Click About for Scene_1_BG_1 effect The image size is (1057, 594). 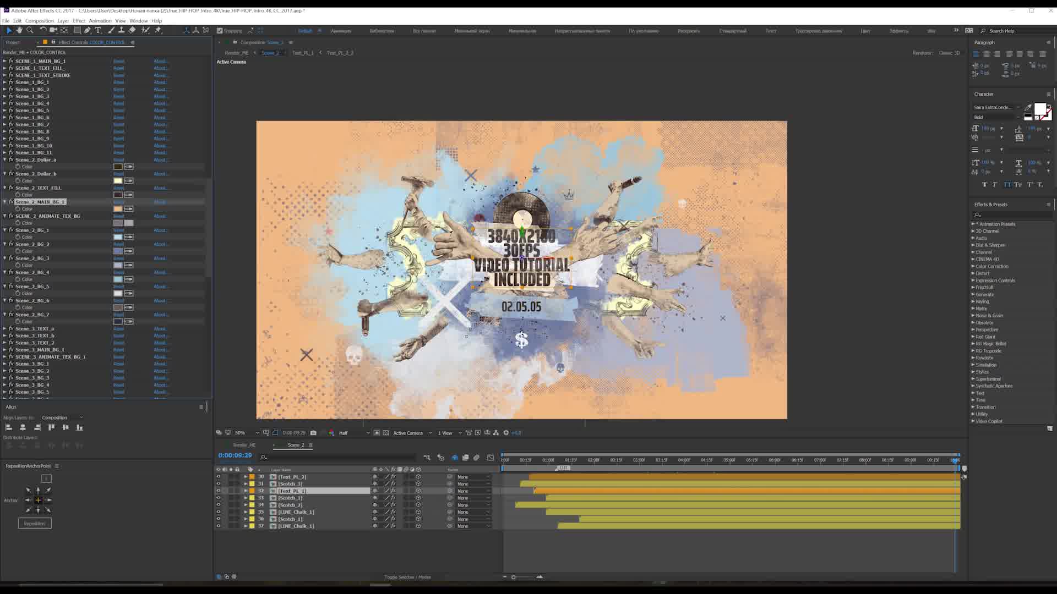pyautogui.click(x=160, y=82)
